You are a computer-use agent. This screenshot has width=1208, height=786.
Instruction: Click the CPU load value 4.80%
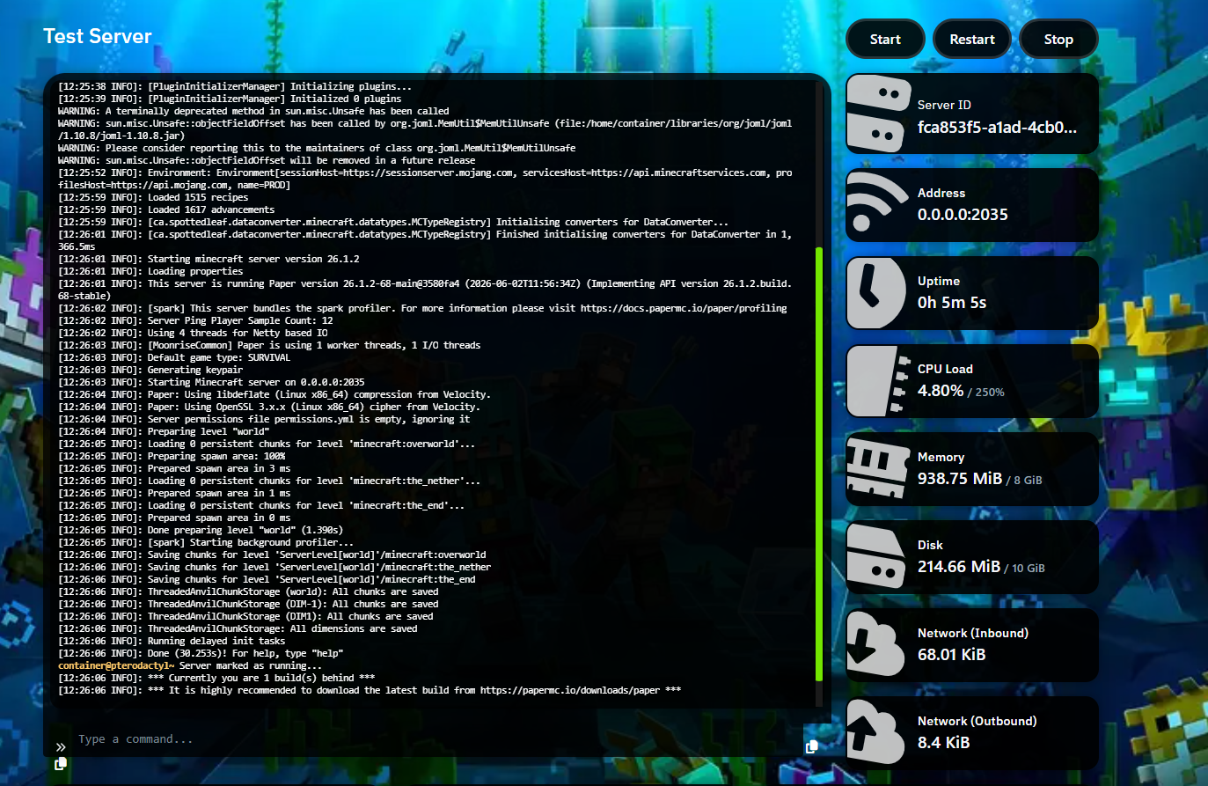(941, 391)
